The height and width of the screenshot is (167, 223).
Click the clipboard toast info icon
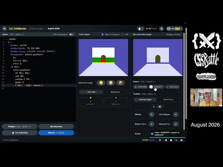click(152, 134)
